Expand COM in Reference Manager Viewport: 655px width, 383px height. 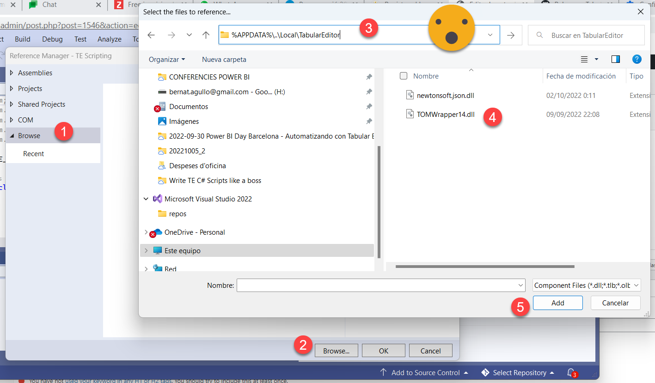point(12,120)
